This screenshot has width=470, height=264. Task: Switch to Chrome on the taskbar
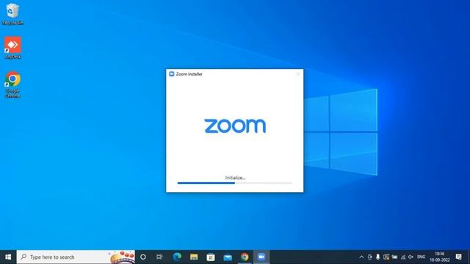[x=245, y=257]
